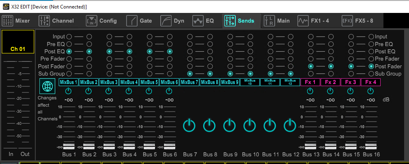Toggle the MixBus 3 send power icon
The height and width of the screenshot is (164, 409).
(108, 91)
